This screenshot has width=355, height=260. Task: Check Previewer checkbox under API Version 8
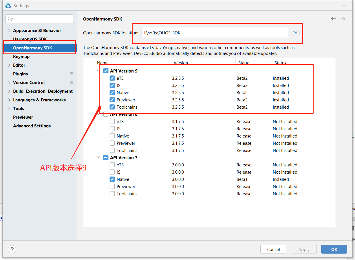pos(112,143)
